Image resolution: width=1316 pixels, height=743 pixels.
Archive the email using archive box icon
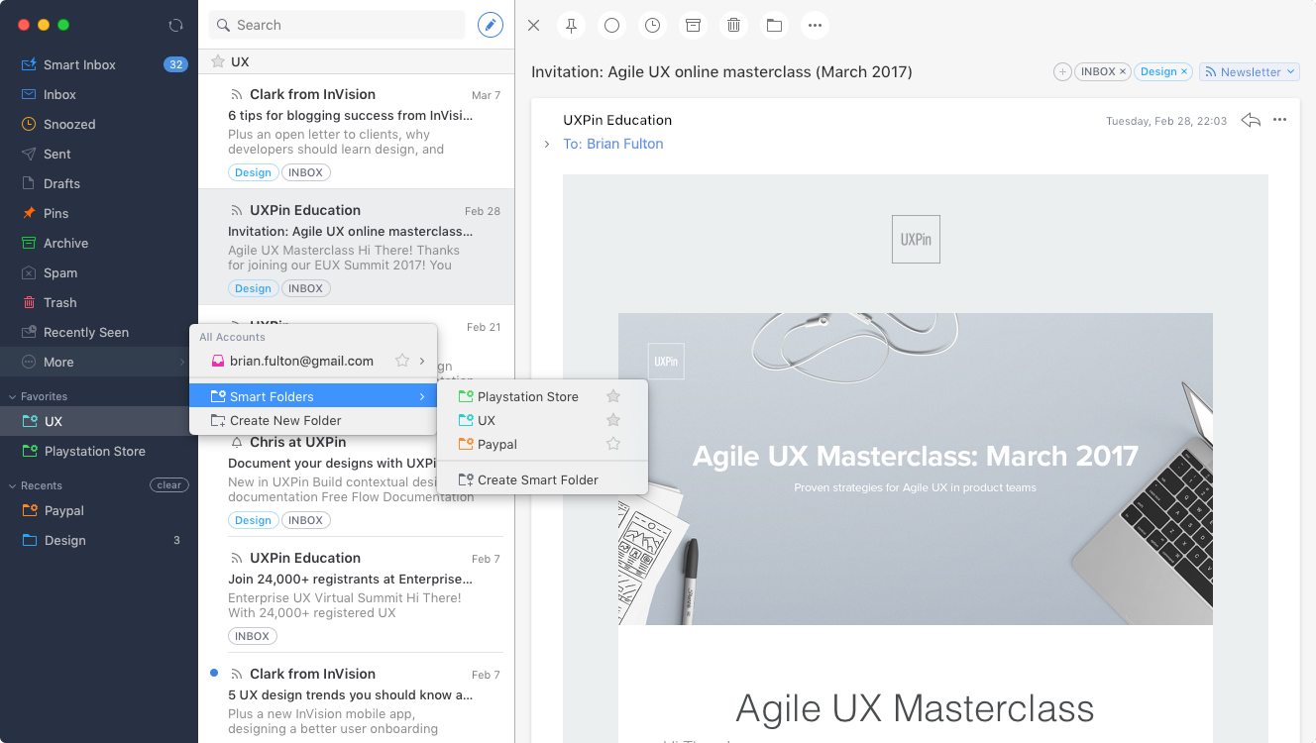pyautogui.click(x=693, y=25)
